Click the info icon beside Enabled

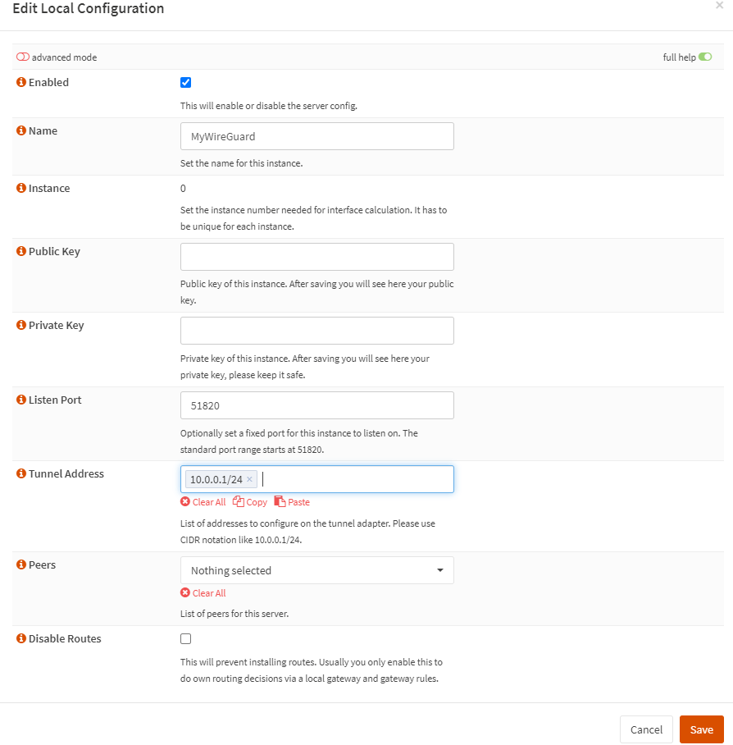pos(21,82)
